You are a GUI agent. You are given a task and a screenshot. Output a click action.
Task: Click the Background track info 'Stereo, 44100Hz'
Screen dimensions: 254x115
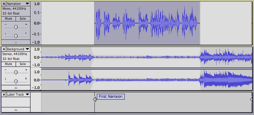(x=15, y=54)
